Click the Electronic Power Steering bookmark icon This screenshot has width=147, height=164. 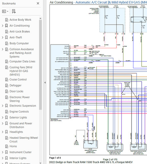tap(7, 97)
